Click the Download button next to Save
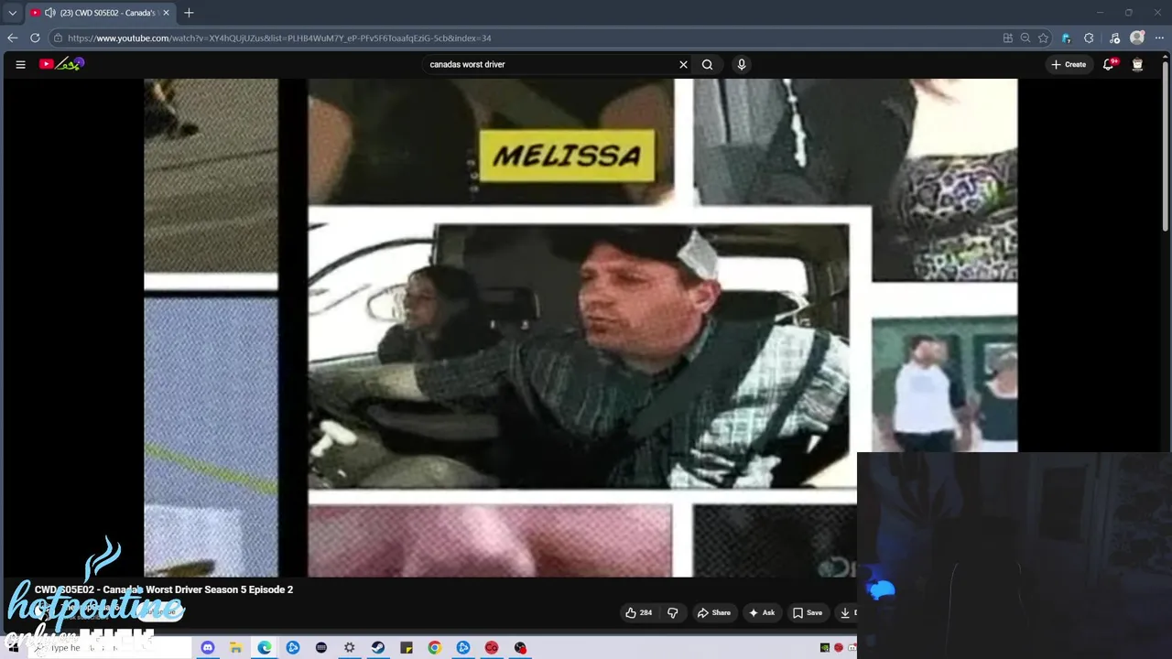The width and height of the screenshot is (1172, 659). pyautogui.click(x=846, y=612)
